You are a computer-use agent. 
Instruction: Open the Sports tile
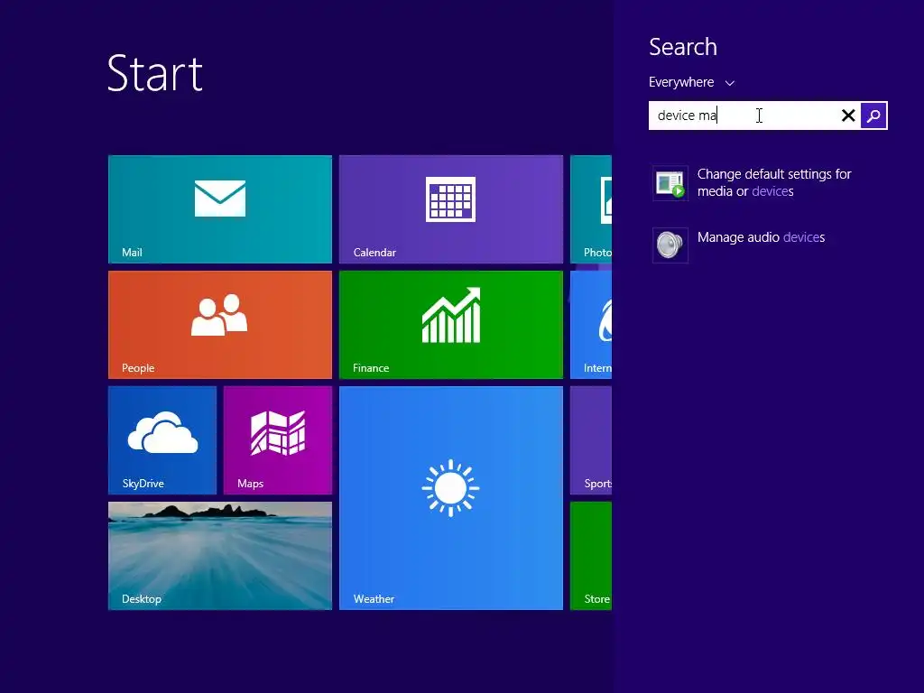click(x=591, y=440)
